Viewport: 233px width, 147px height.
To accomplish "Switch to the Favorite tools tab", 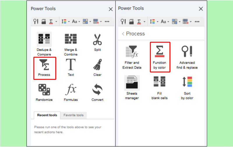I will click(73, 115).
